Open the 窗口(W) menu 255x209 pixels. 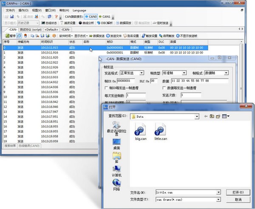click(x=51, y=10)
